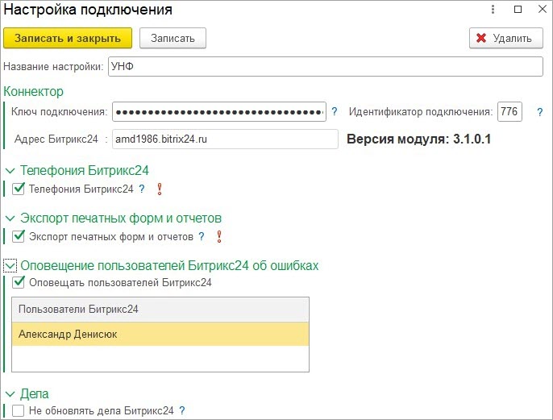The width and height of the screenshot is (553, 420).
Task: Click the Адрес Битрикс24 field
Action: [x=225, y=139]
